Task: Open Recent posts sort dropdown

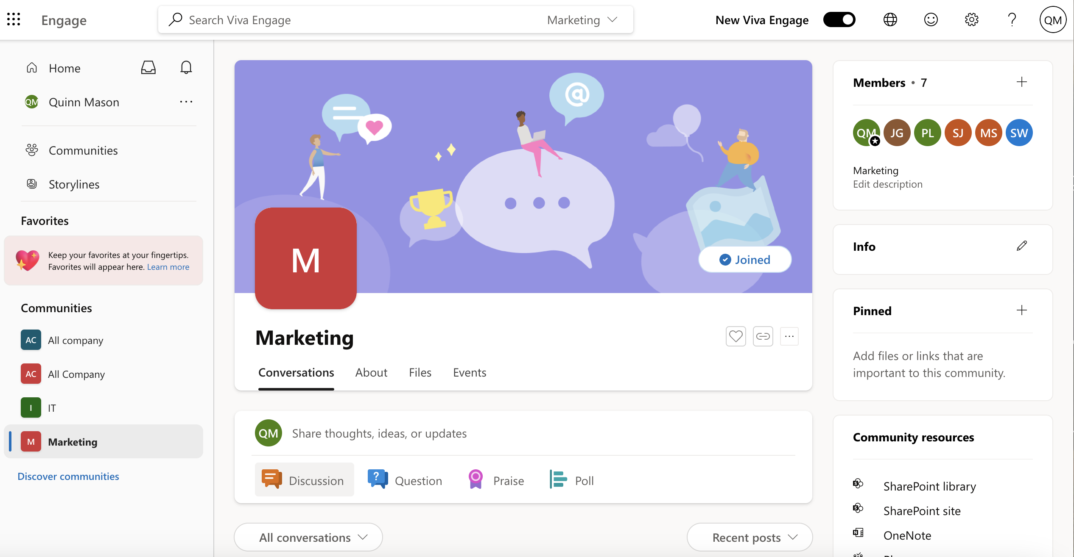Action: (750, 537)
